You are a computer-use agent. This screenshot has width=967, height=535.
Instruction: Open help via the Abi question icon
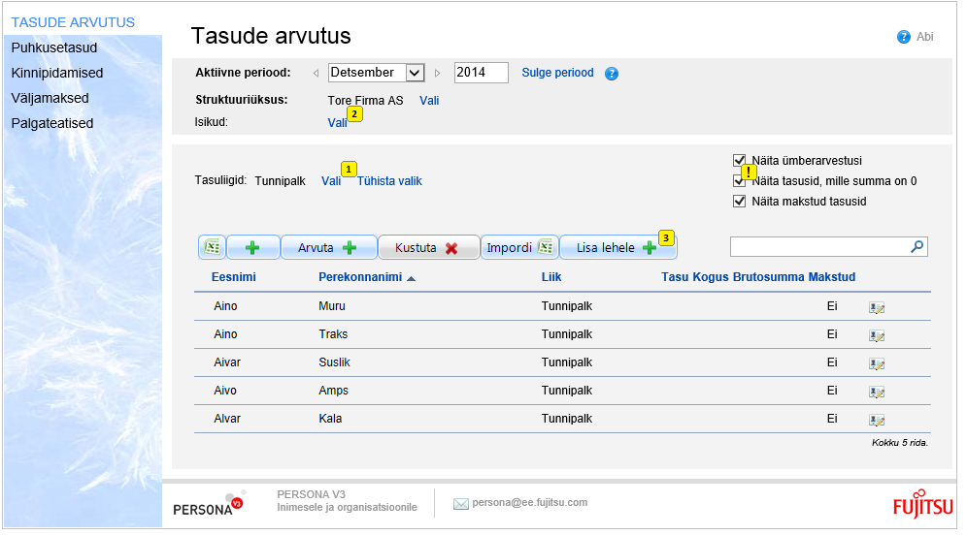(x=904, y=37)
